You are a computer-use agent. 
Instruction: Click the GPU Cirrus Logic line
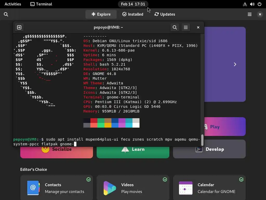tap(122, 107)
